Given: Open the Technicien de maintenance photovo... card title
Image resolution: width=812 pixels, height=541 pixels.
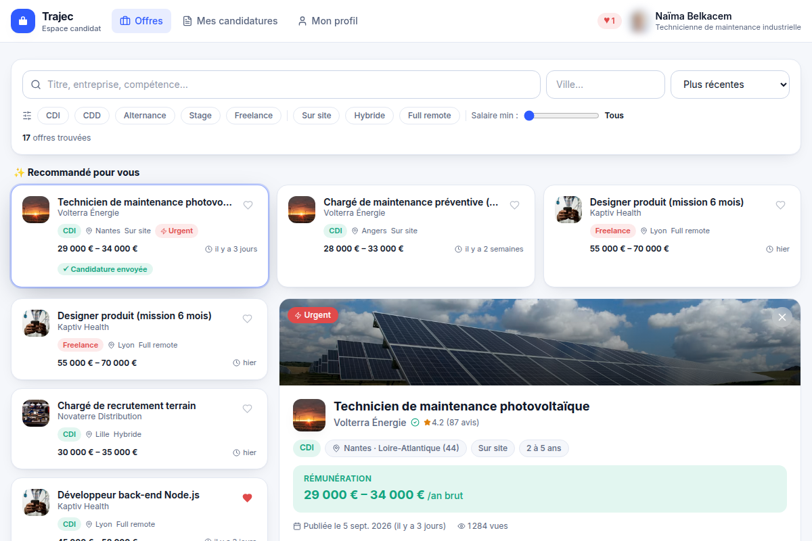Looking at the screenshot, I should [x=145, y=202].
